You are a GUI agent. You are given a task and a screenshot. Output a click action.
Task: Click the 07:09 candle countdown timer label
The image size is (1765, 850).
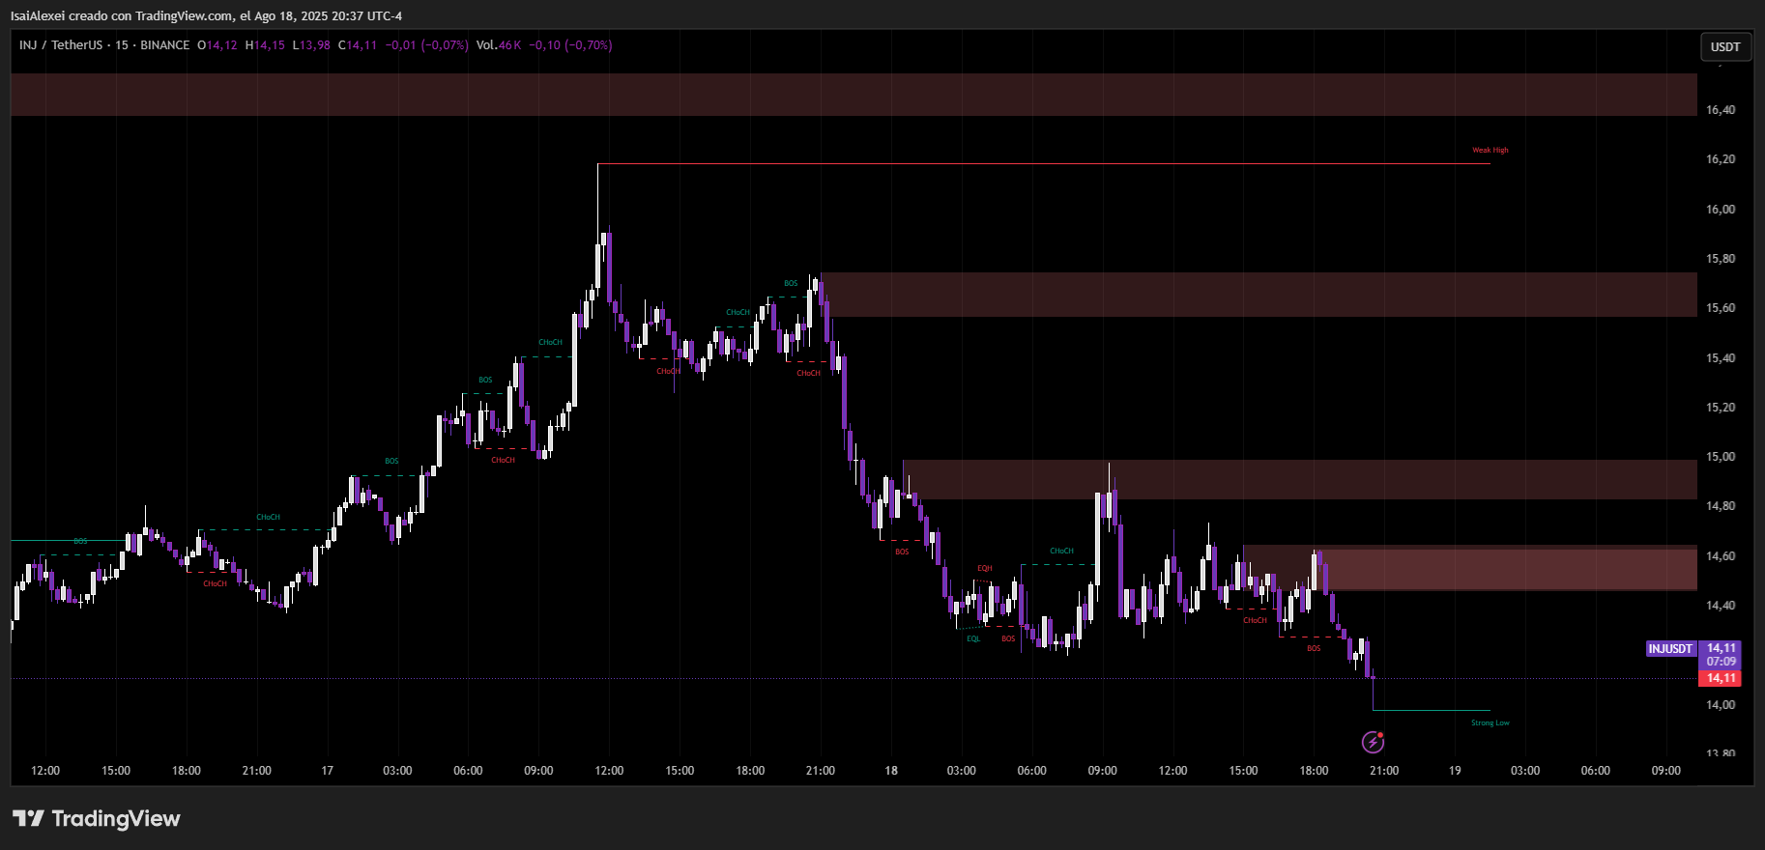(1721, 662)
